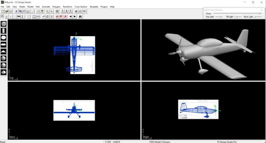Open the Template menu
266x143 pixels.
coord(94,7)
